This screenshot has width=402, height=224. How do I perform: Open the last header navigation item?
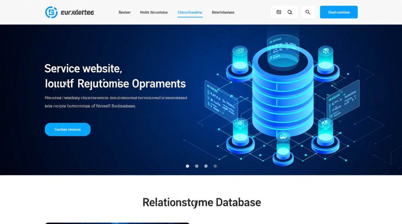pos(223,13)
